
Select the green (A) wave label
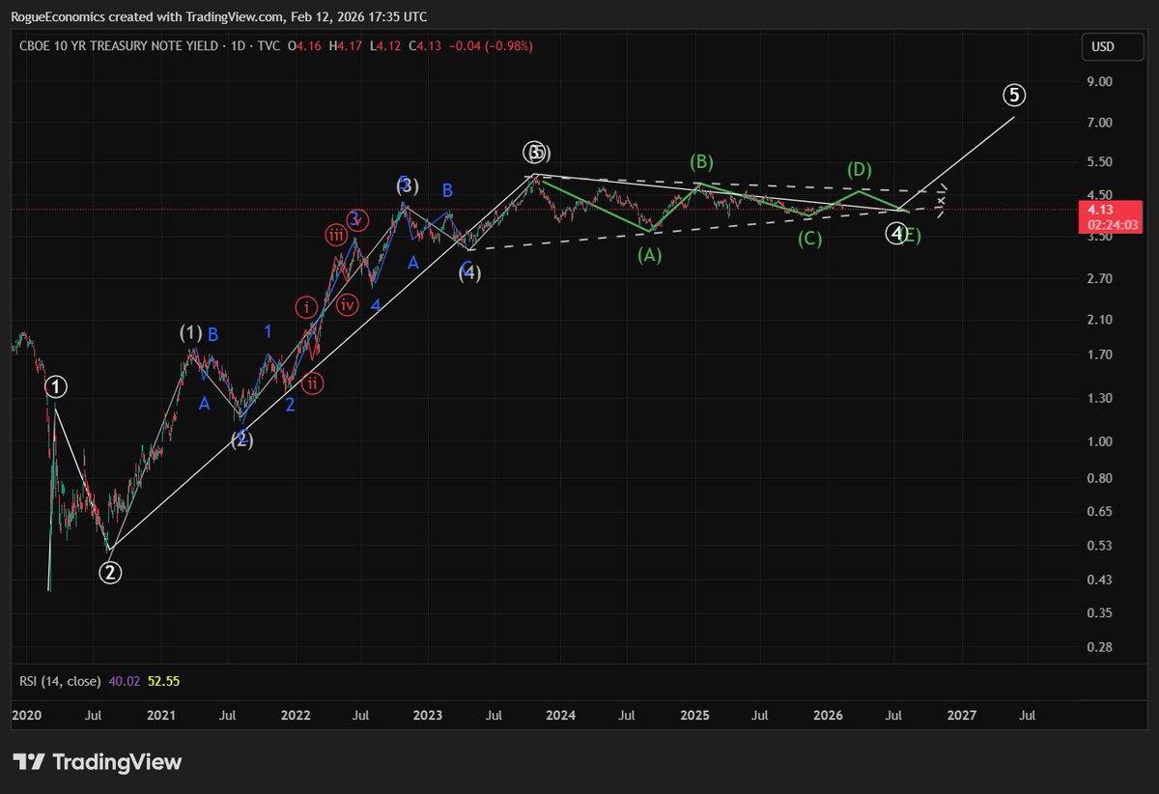click(x=649, y=255)
